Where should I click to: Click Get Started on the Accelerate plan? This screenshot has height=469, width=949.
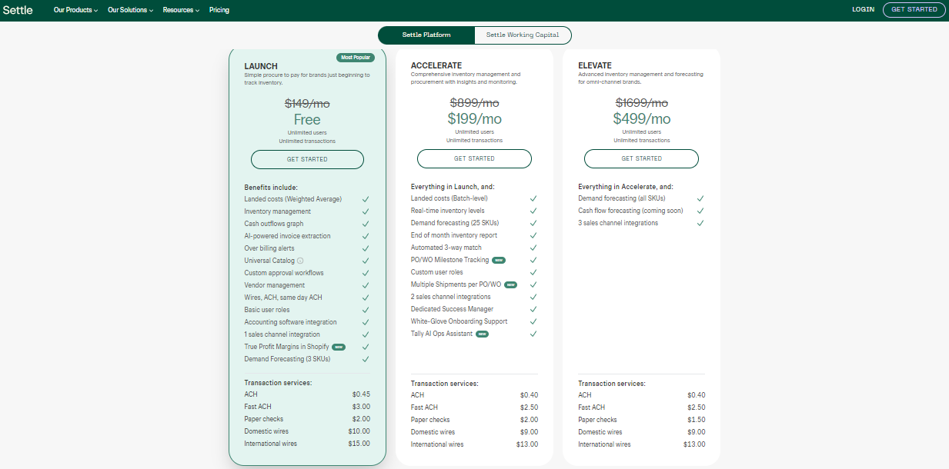(x=474, y=158)
